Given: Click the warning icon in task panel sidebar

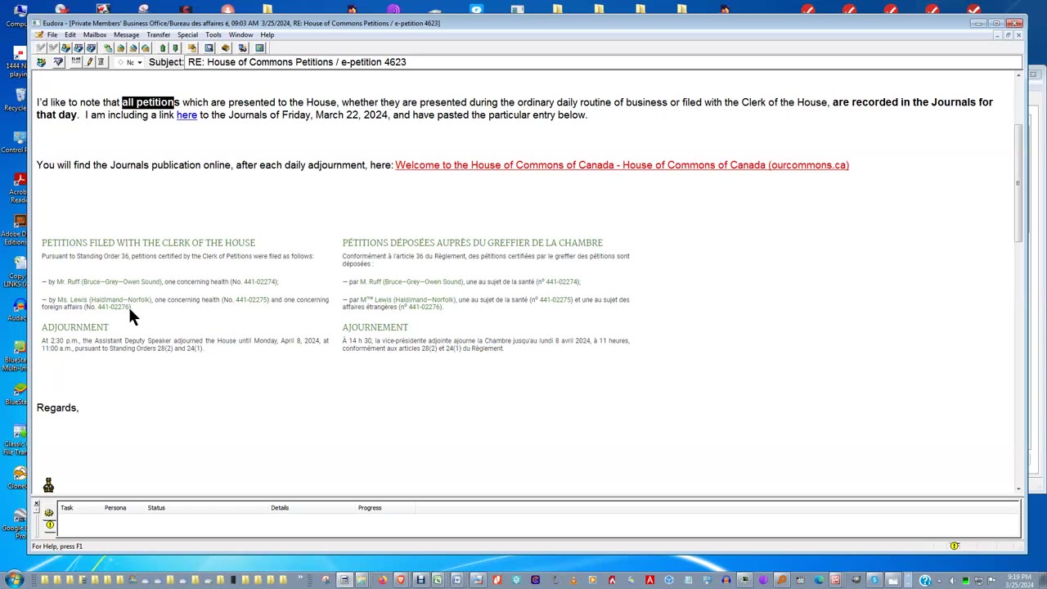Looking at the screenshot, I should coord(49,525).
